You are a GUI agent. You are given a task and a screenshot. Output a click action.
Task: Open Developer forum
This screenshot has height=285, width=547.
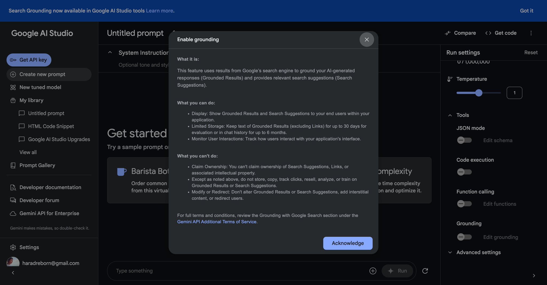coord(39,200)
